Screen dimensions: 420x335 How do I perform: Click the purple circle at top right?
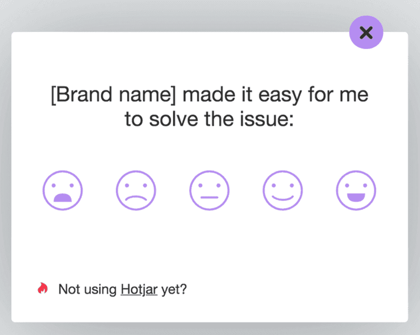coord(366,33)
